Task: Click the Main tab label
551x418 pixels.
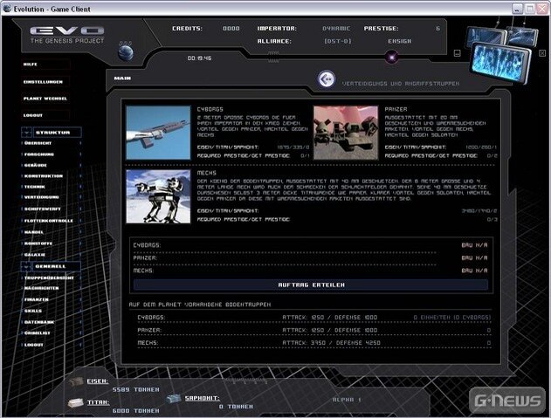Action: pyautogui.click(x=122, y=78)
